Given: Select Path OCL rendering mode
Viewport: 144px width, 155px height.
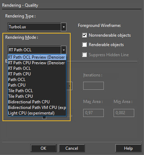Looking at the screenshot, I should pos(37,80).
